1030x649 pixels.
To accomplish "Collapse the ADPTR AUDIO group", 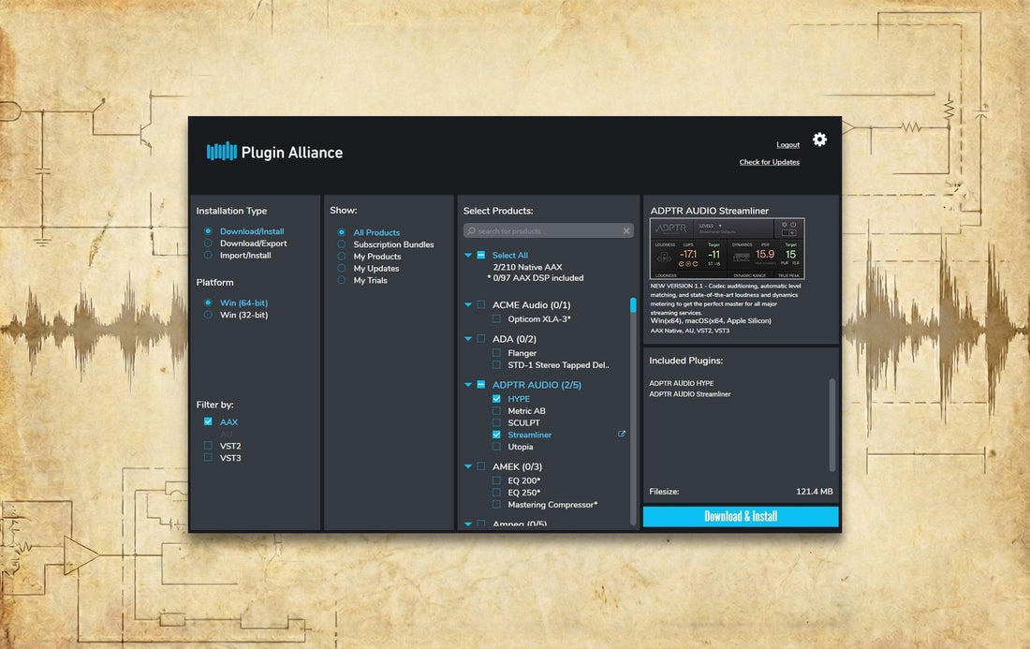I will [467, 385].
